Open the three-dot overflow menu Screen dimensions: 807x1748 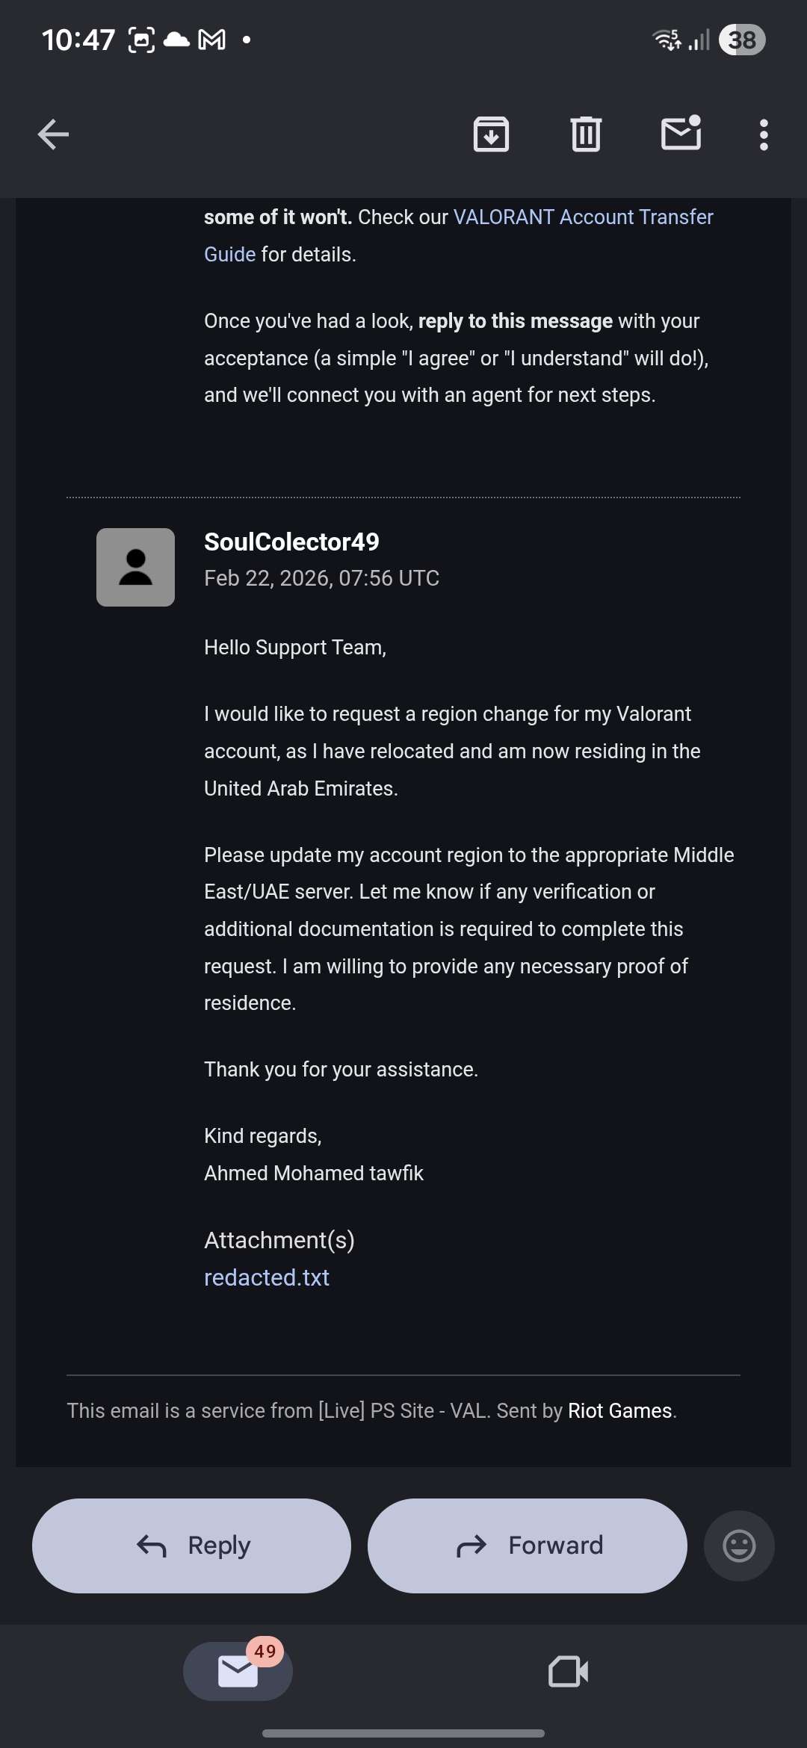763,134
